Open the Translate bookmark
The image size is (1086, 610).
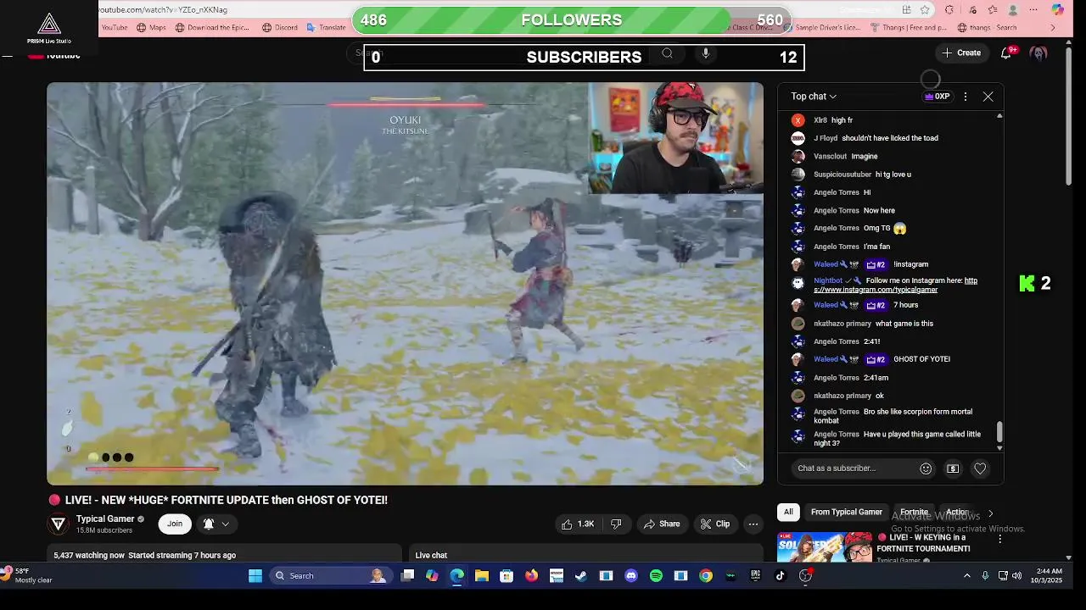[325, 28]
